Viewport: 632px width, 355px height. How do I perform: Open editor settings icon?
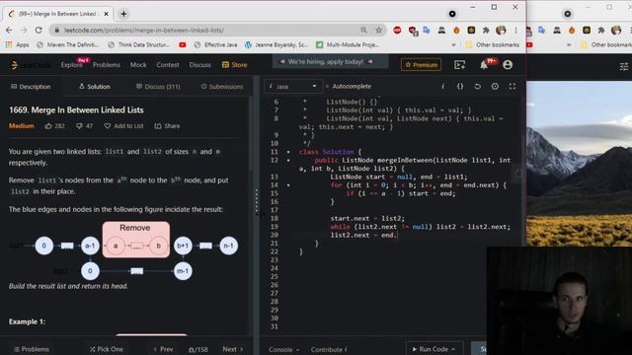[495, 86]
